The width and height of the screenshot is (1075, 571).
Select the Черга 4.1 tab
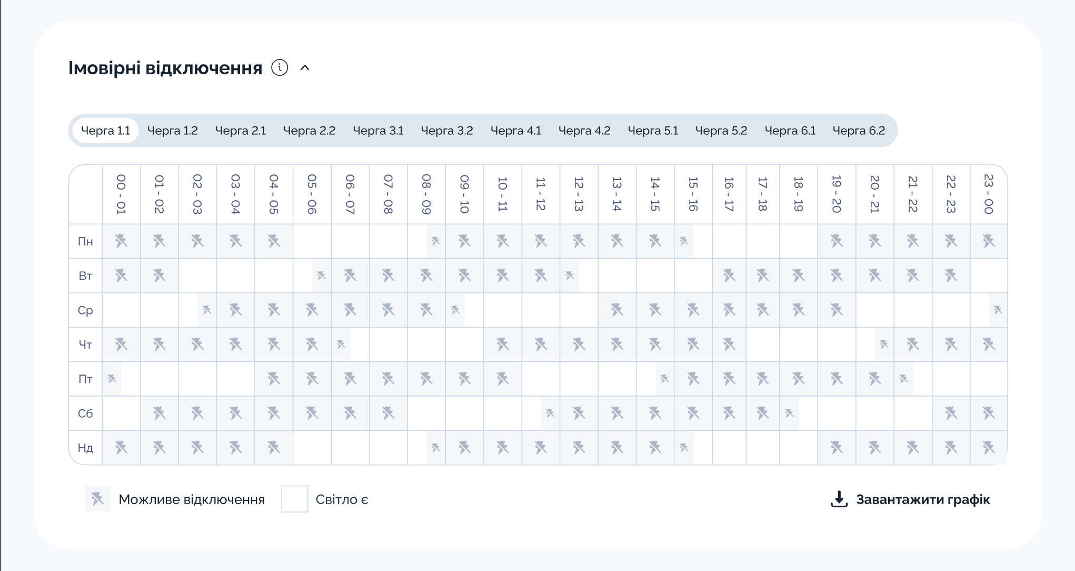tap(516, 131)
